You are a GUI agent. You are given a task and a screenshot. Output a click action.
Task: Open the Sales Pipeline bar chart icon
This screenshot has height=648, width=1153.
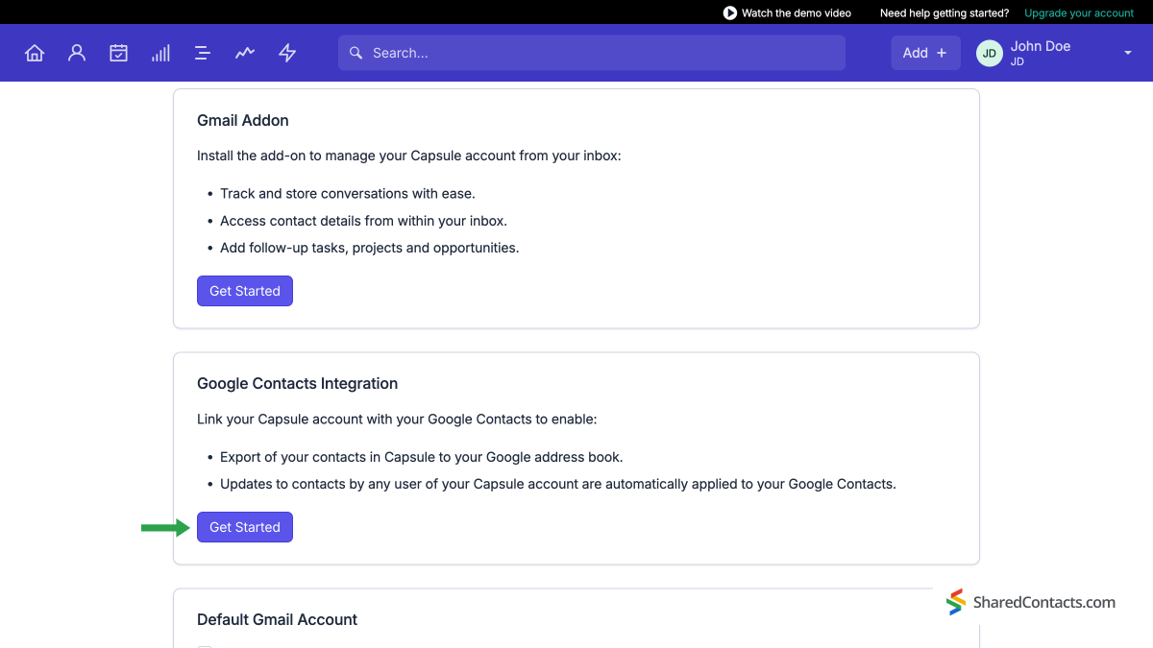[x=160, y=53]
